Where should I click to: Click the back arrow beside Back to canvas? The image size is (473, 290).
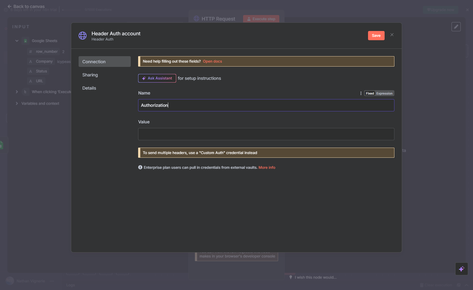tap(10, 6)
